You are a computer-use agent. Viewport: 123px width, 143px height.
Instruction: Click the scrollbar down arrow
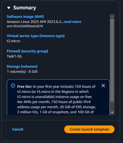point(112,112)
